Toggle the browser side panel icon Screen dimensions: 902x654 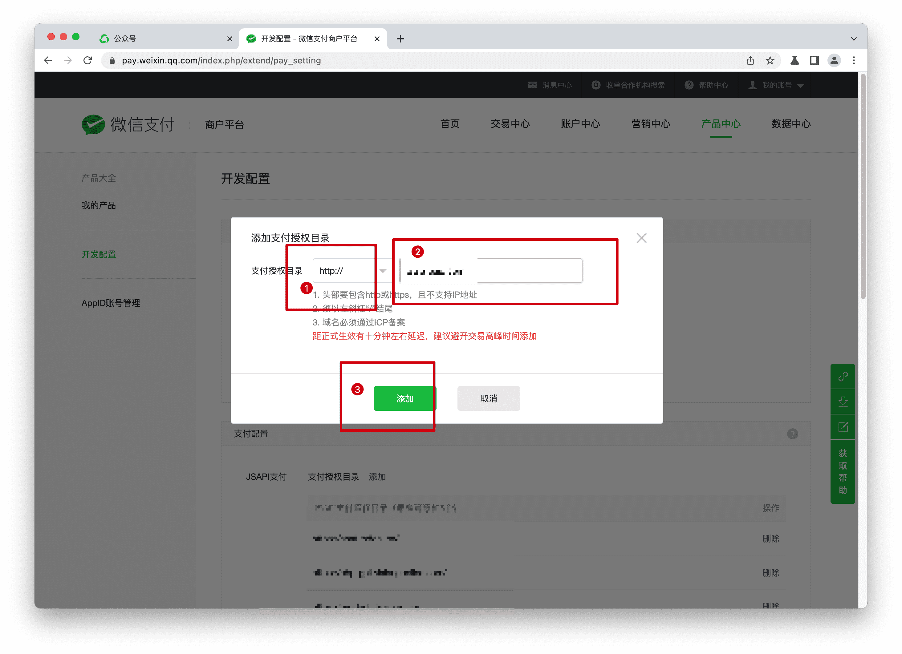[814, 60]
